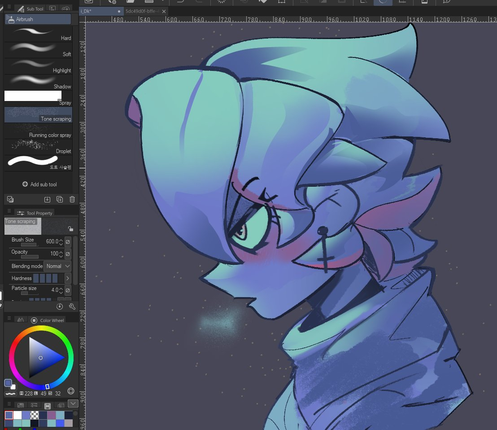
Task: Pick the purple swatch in color set
Action: coord(52,415)
